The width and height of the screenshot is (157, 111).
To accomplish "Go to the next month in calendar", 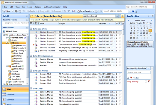I will click(152, 21).
